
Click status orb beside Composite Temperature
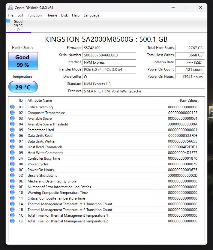click(12, 113)
